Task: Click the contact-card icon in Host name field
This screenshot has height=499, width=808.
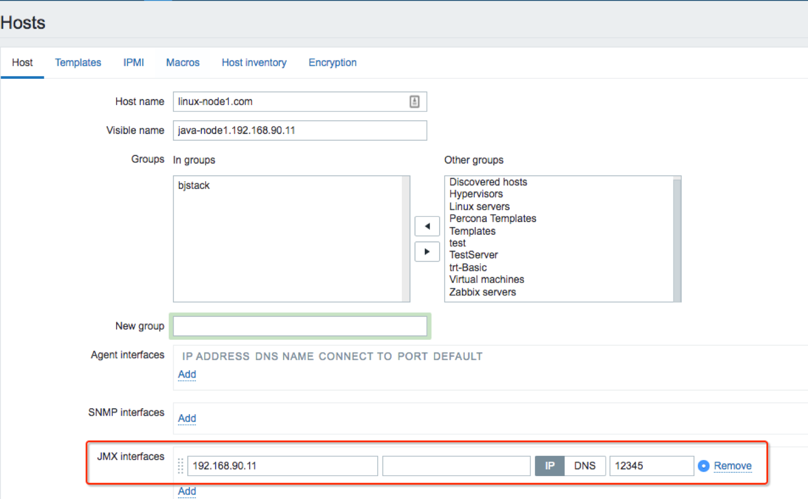Action: tap(414, 102)
